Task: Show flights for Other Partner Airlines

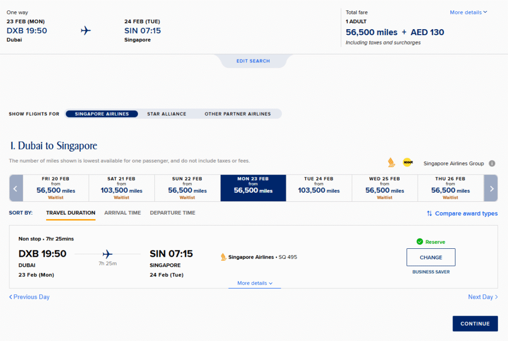Action: coord(238,114)
